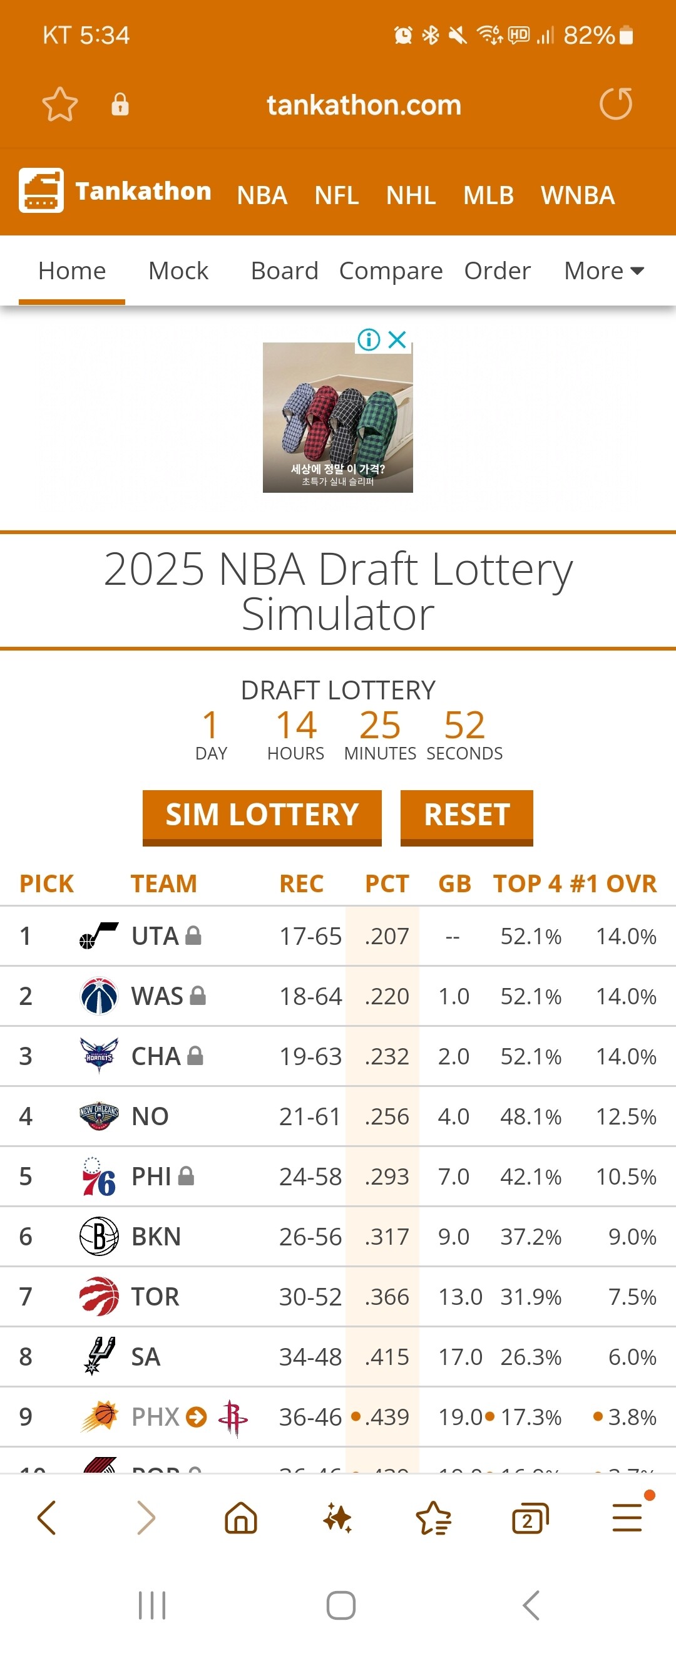Toggle the lock next to WAS

tap(198, 996)
